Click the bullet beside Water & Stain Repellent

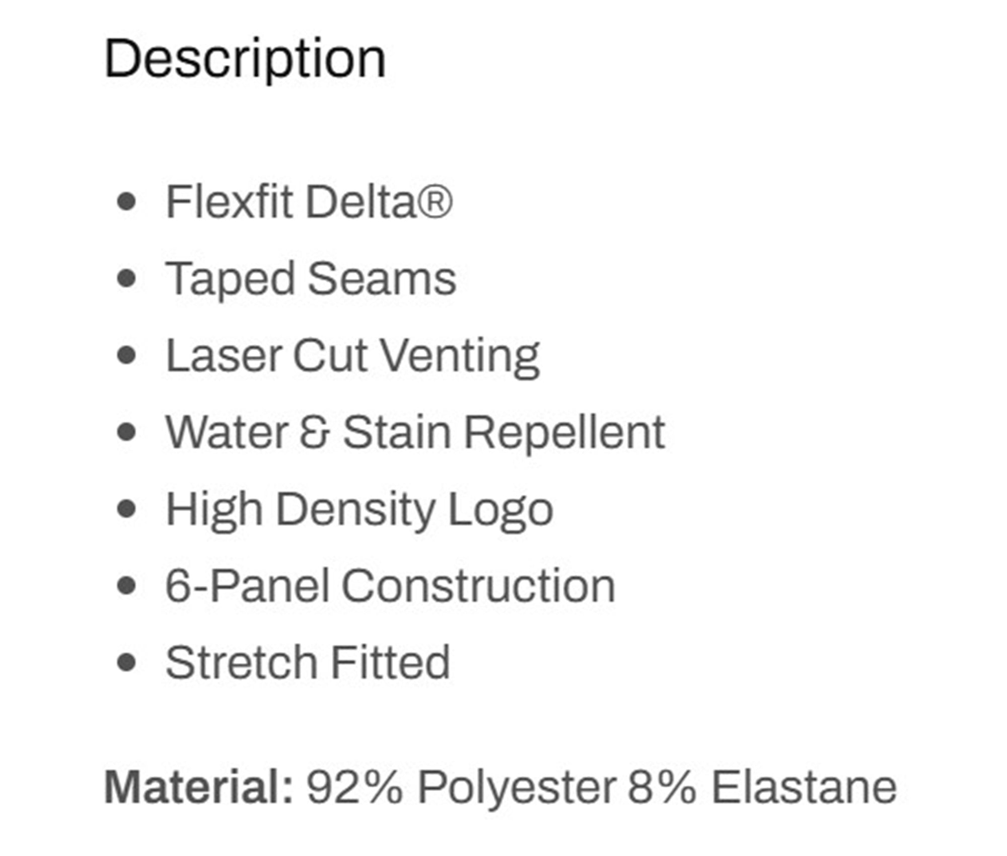coord(126,432)
